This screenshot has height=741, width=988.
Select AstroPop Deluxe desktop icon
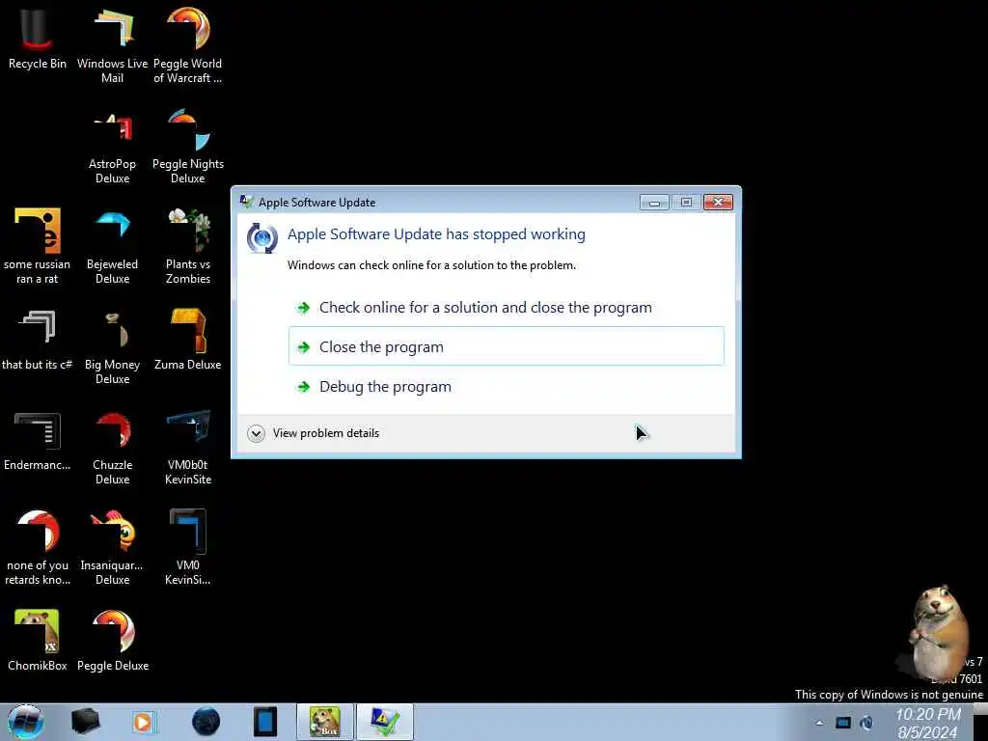coord(112,147)
